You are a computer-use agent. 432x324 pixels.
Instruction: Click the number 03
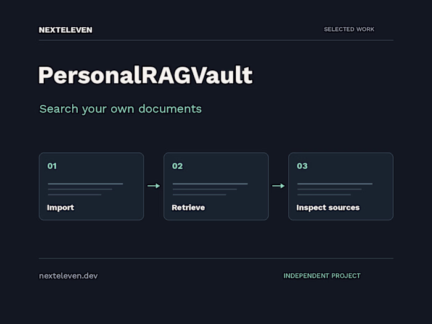[302, 166]
